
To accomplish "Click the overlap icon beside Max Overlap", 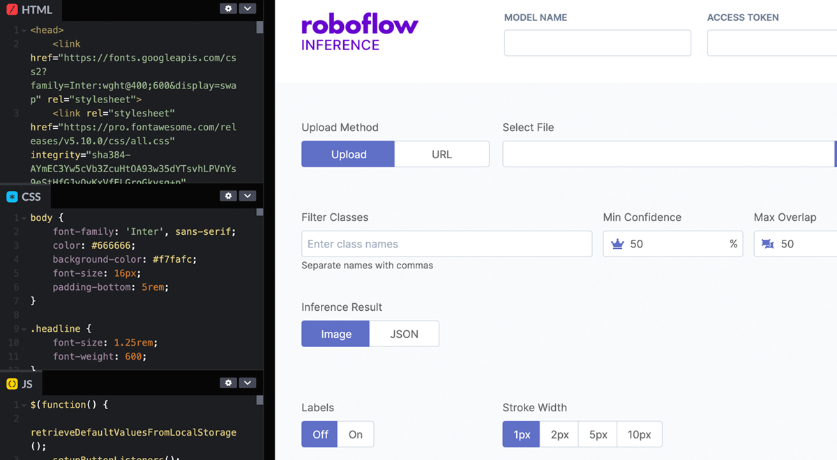I will tap(767, 244).
